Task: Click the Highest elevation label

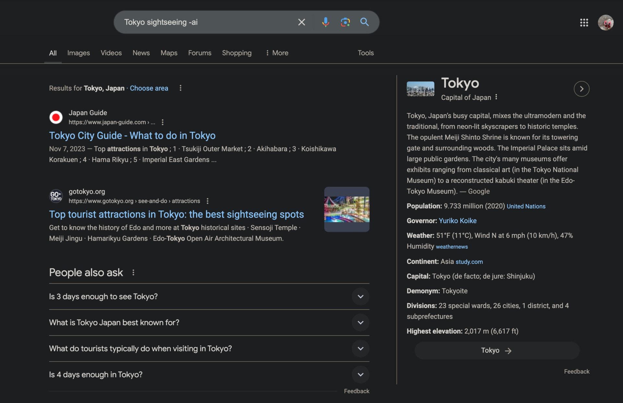Action: [434, 331]
